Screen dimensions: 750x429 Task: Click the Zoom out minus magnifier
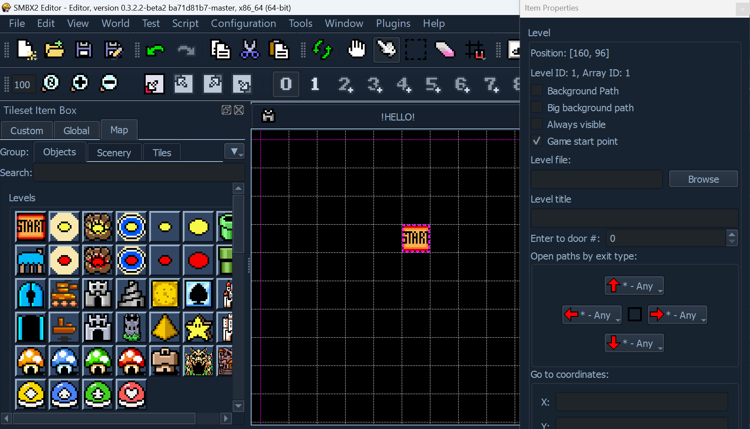[x=109, y=83]
